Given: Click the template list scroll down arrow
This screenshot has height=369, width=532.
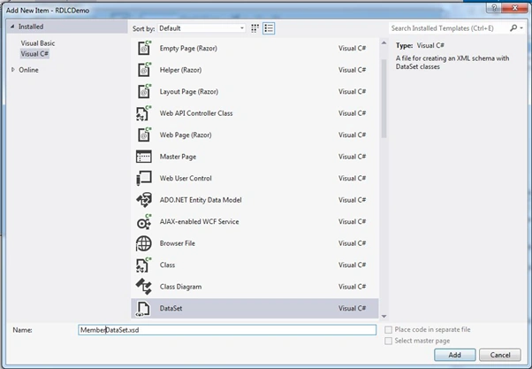Looking at the screenshot, I should (x=384, y=316).
